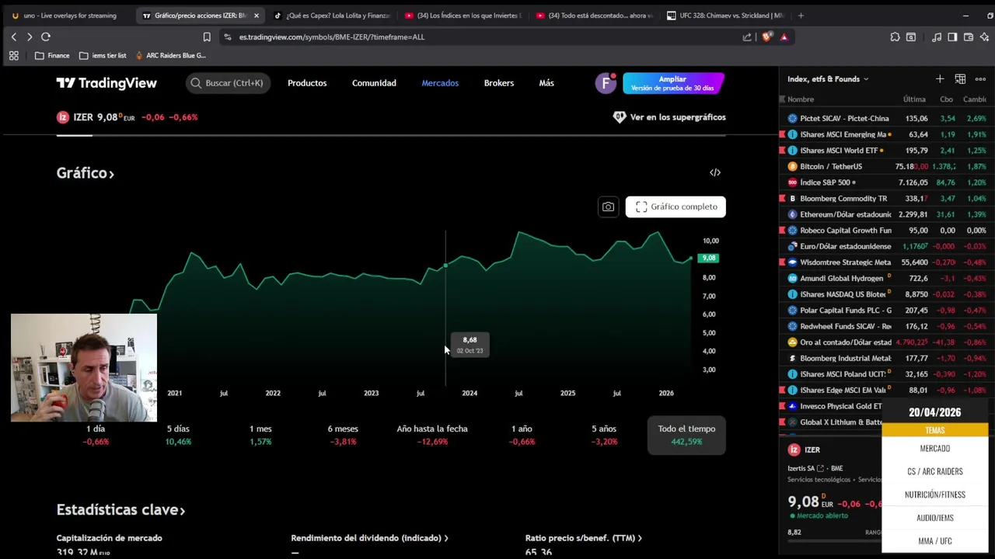995x559 pixels.
Task: Toggle flag on iShares MSCI World ETF row
Action: [783, 151]
